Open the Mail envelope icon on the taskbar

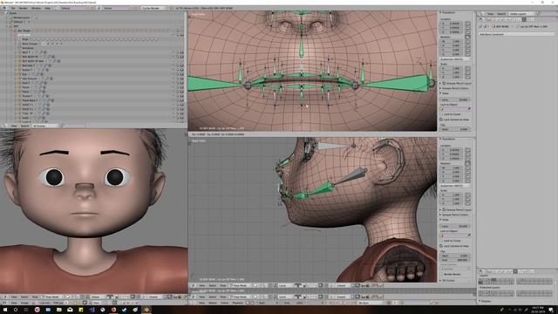coord(70,310)
